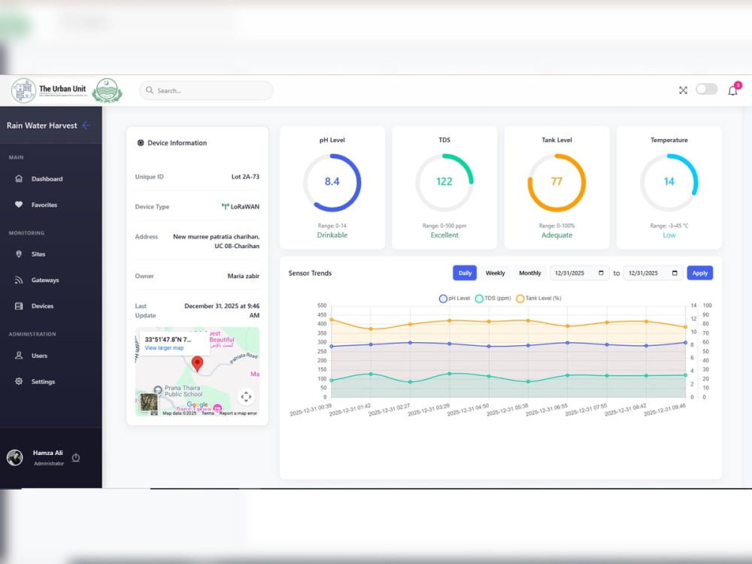
Task: Click Hamza Ali profile avatar
Action: 15,457
